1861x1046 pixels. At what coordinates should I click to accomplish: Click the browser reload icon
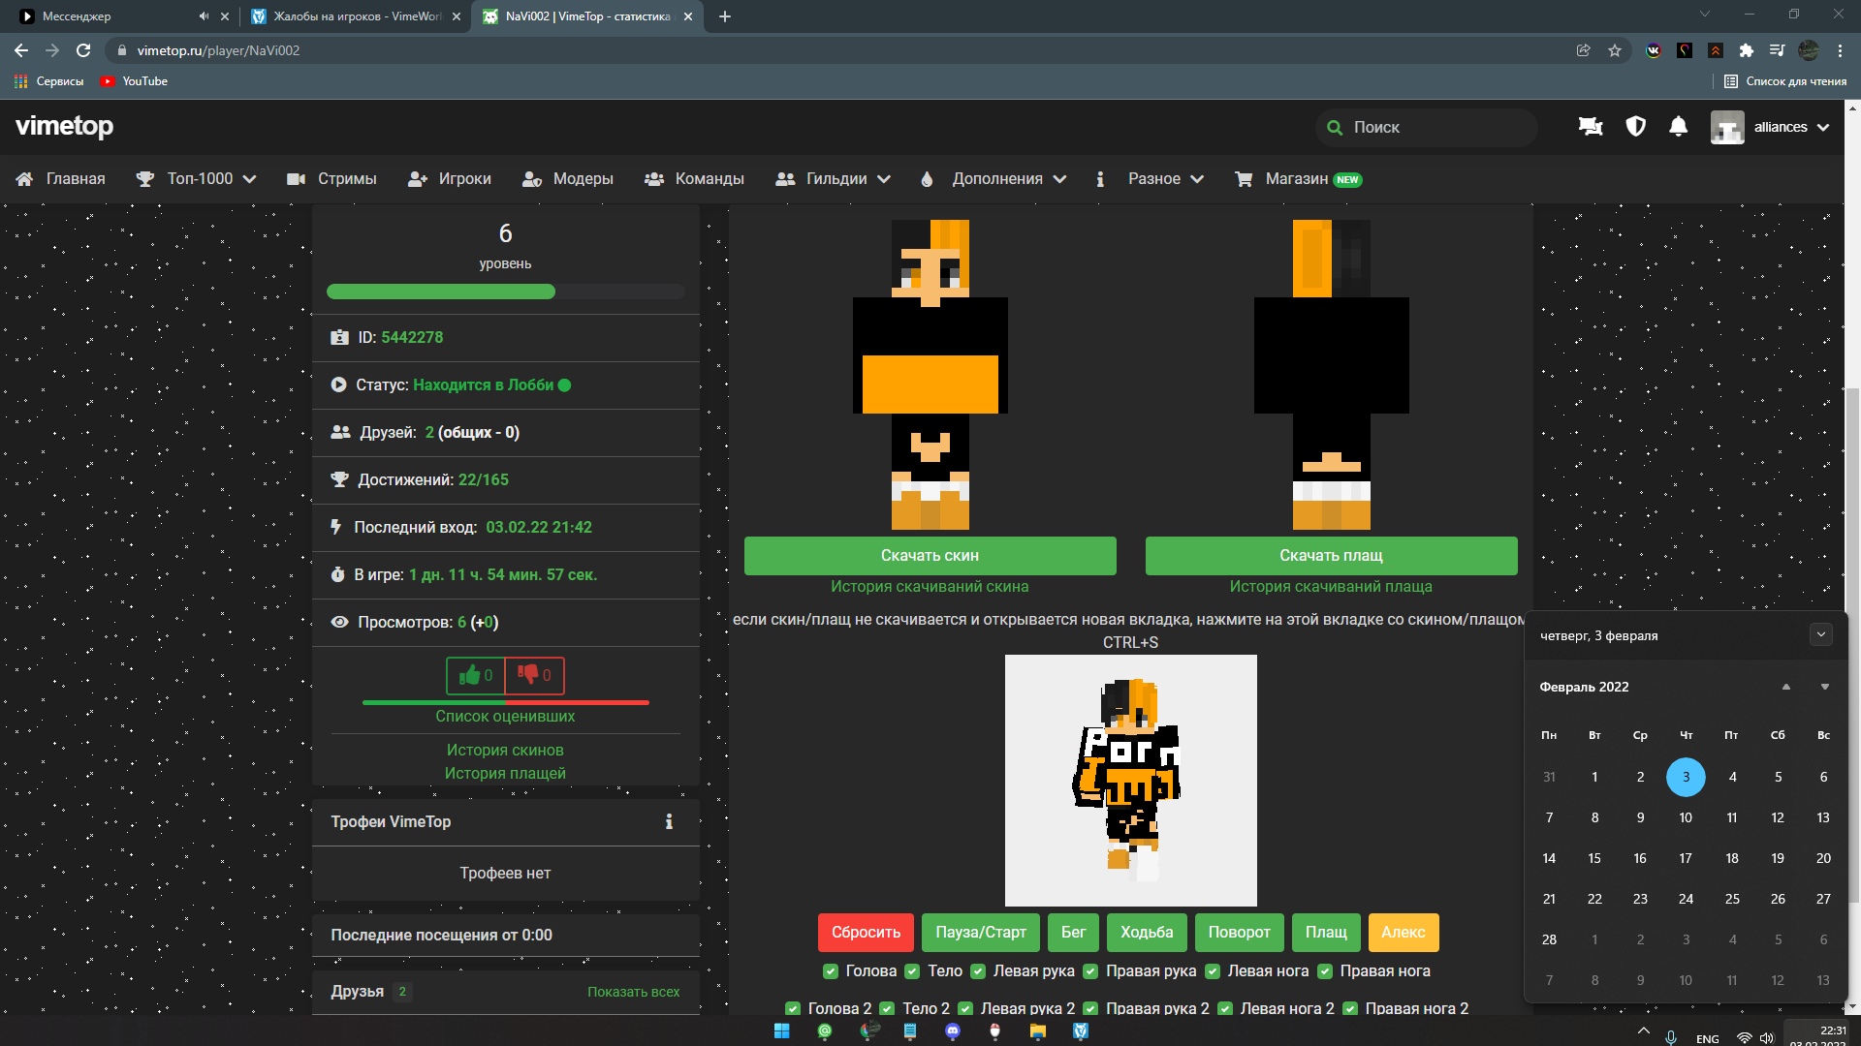(x=83, y=50)
